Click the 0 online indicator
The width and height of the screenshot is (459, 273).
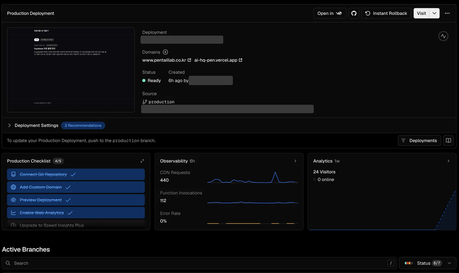324,180
